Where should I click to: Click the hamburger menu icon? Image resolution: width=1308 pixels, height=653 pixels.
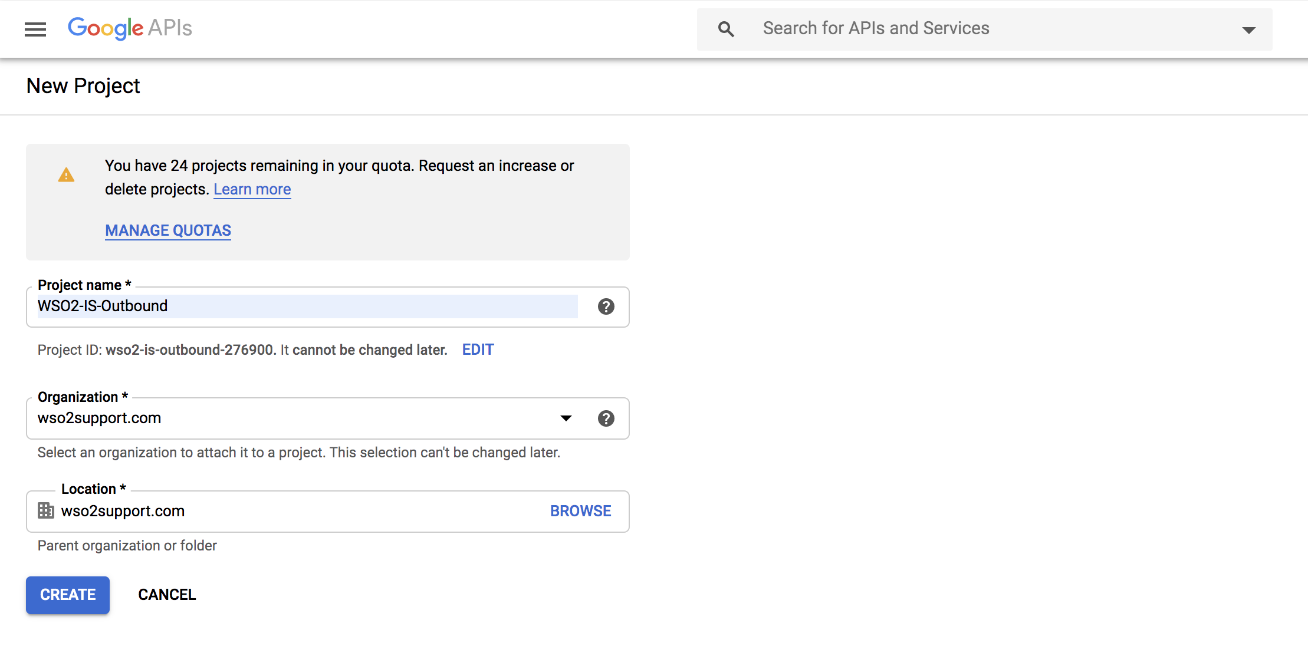tap(35, 29)
